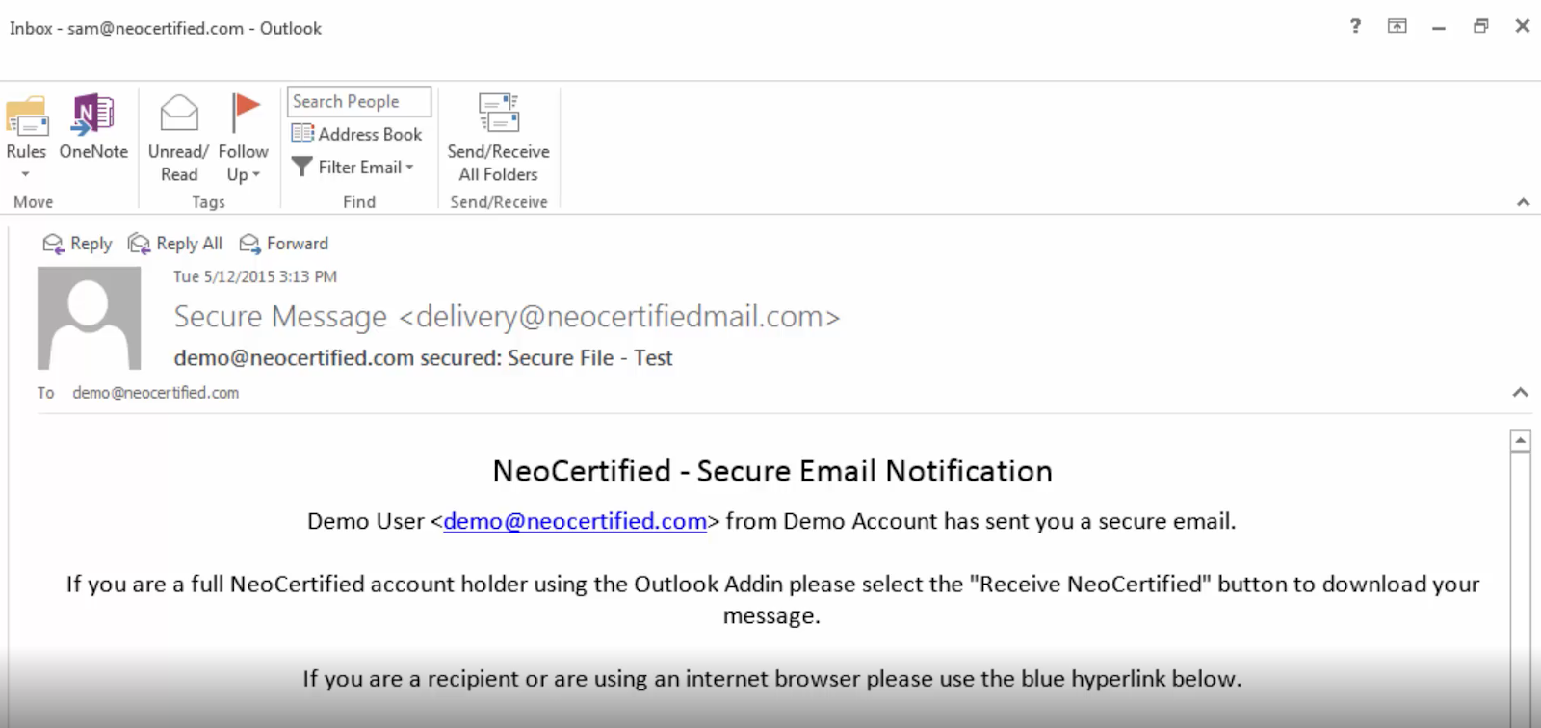Collapse the ribbon with chevron arrow
Image resolution: width=1541 pixels, height=728 pixels.
tap(1523, 202)
